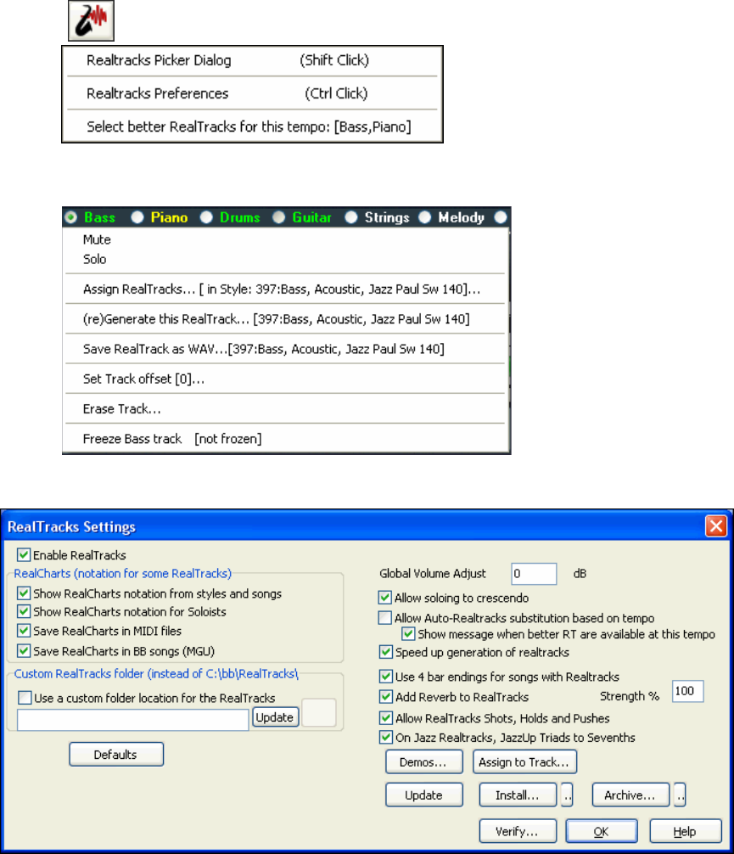Toggle Show RealCharts notation for Soloists
Screen dimensions: 734x854
click(x=24, y=611)
